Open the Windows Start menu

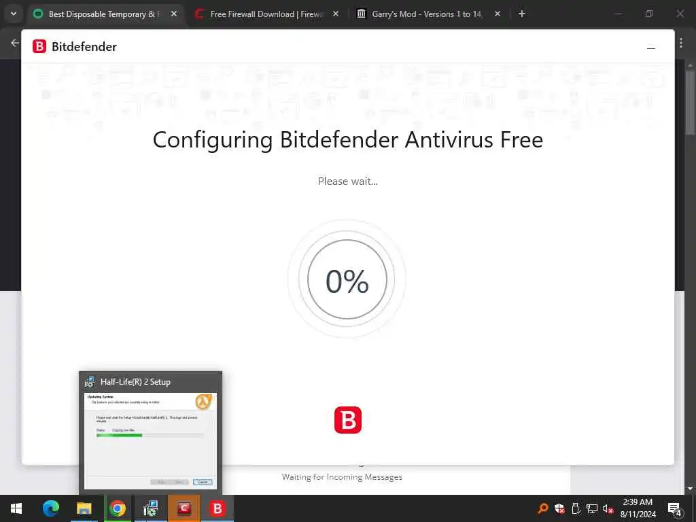click(x=16, y=508)
